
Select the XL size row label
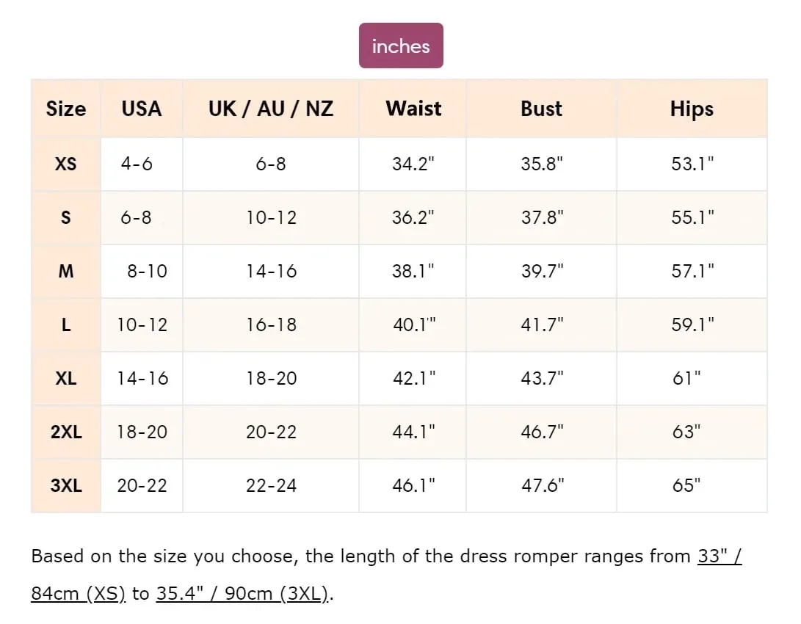(x=66, y=378)
